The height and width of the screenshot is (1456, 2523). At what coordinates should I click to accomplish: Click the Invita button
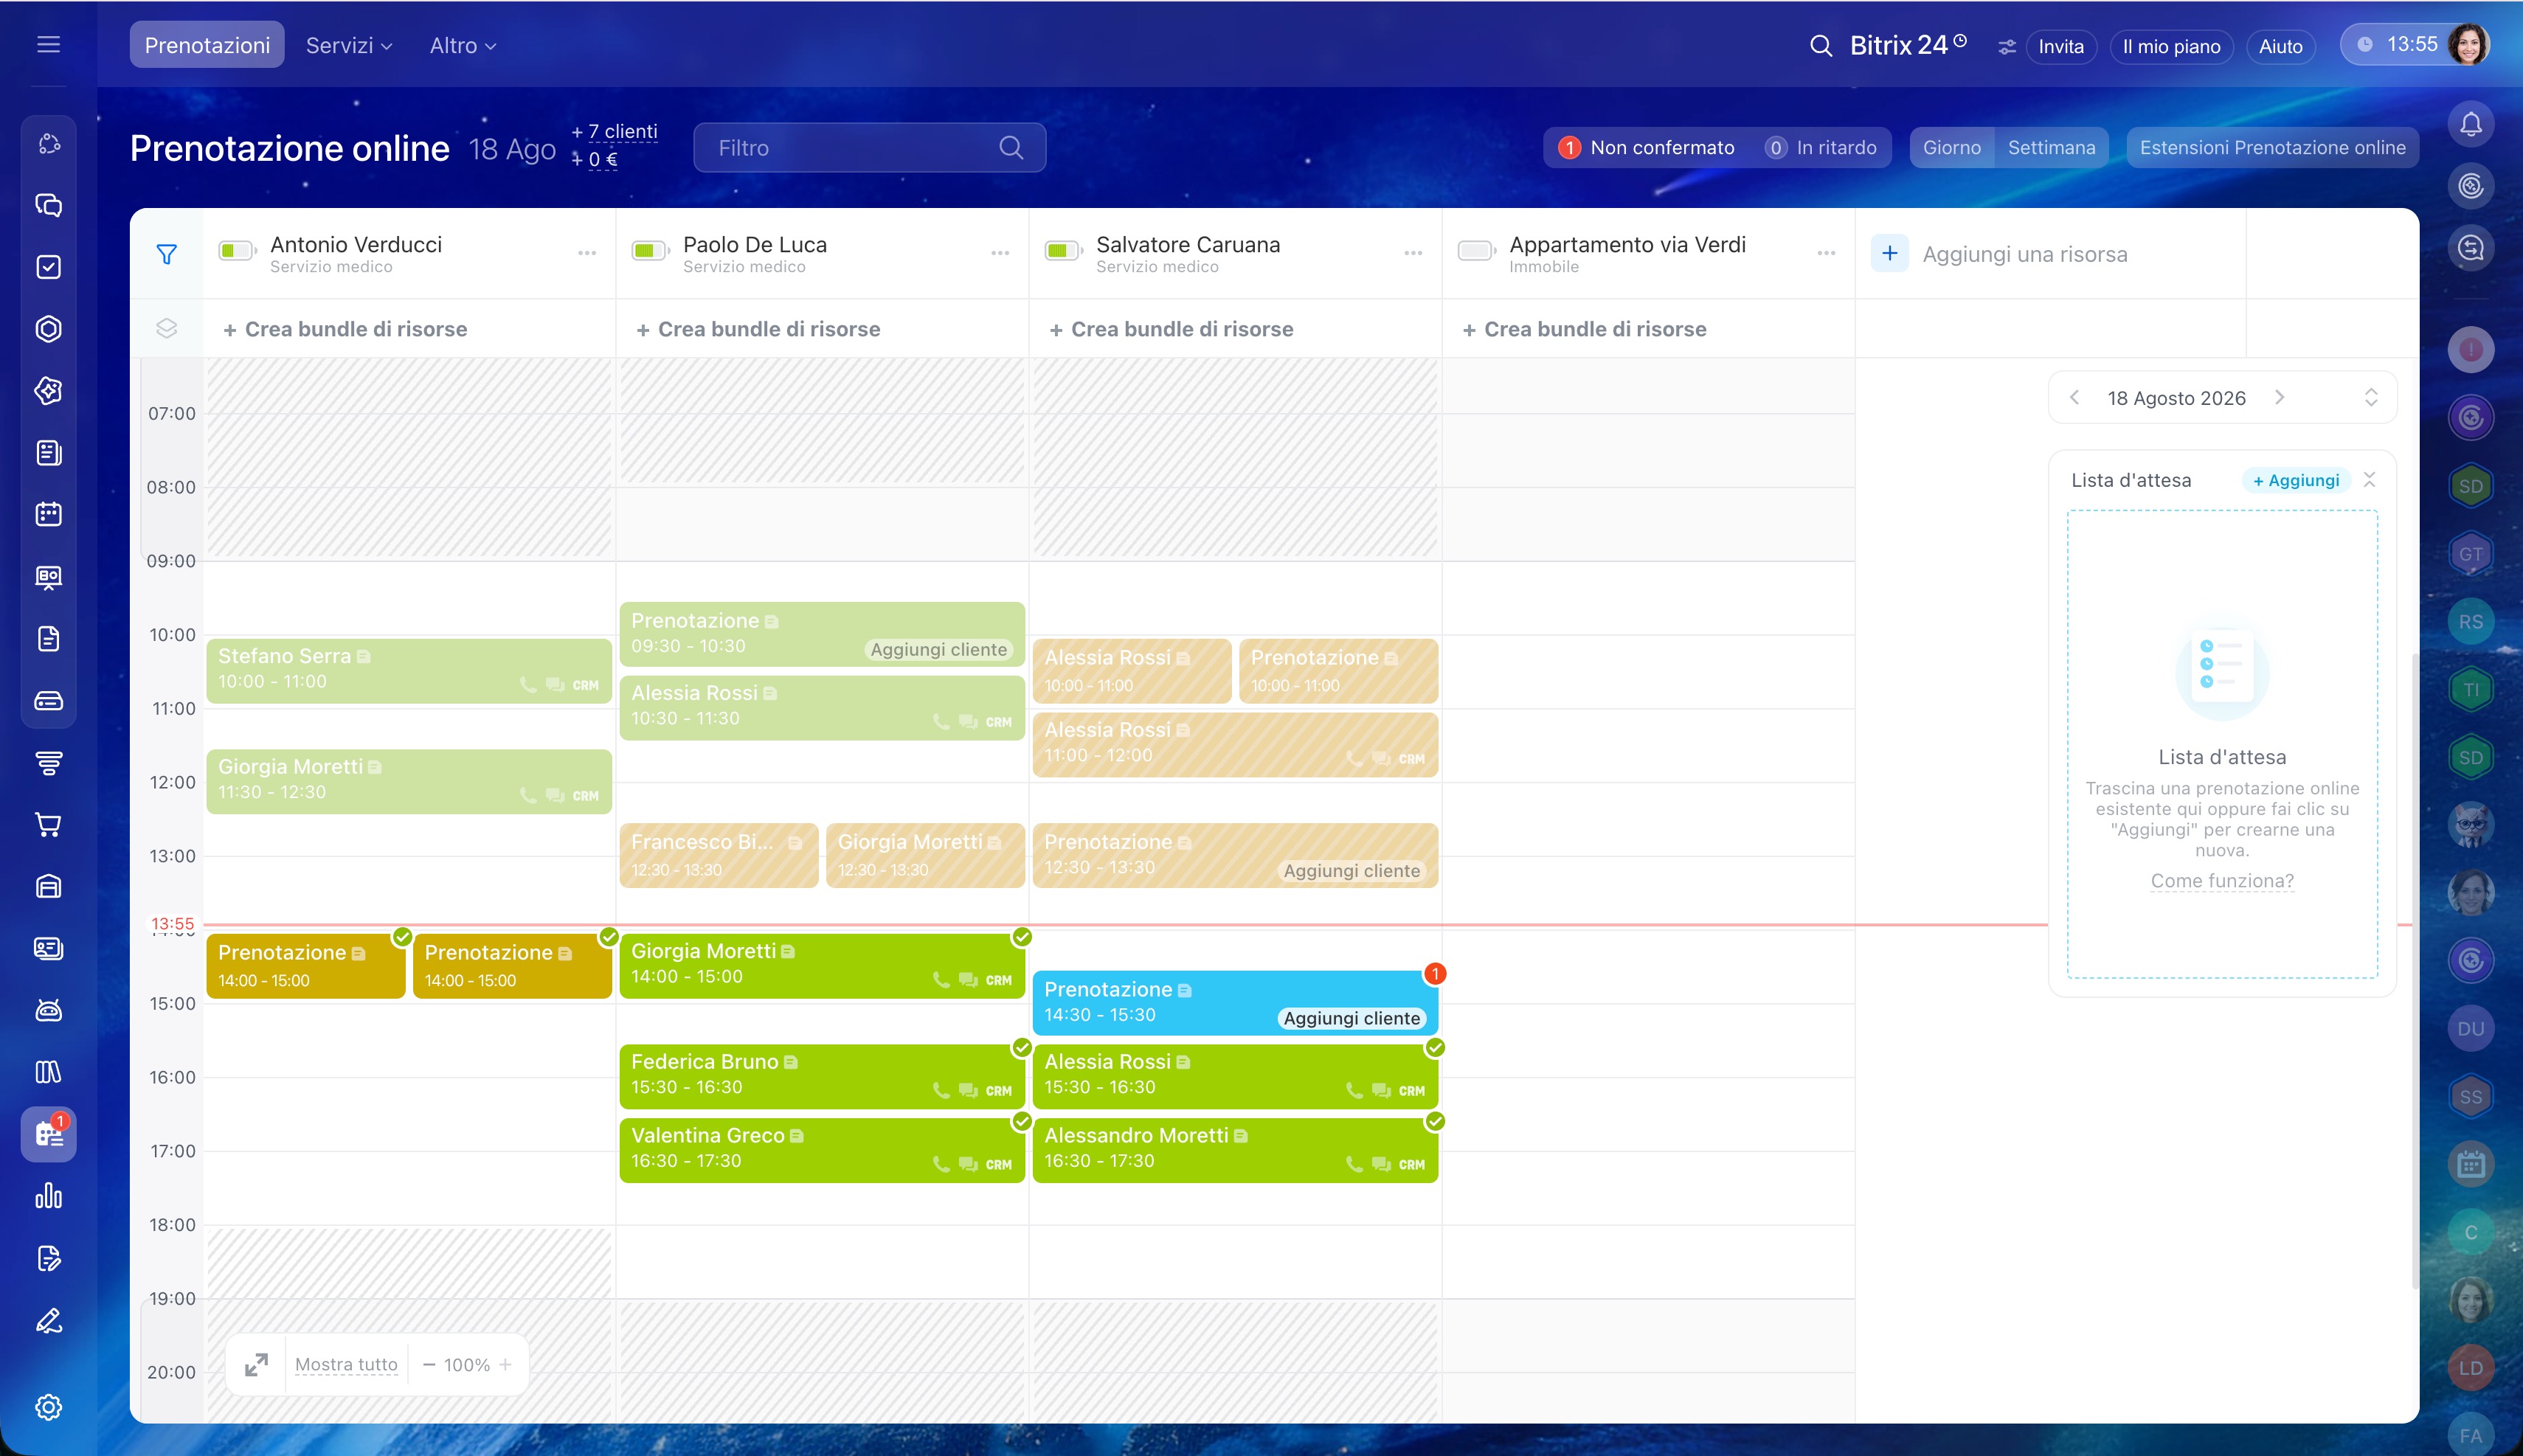[x=2061, y=46]
